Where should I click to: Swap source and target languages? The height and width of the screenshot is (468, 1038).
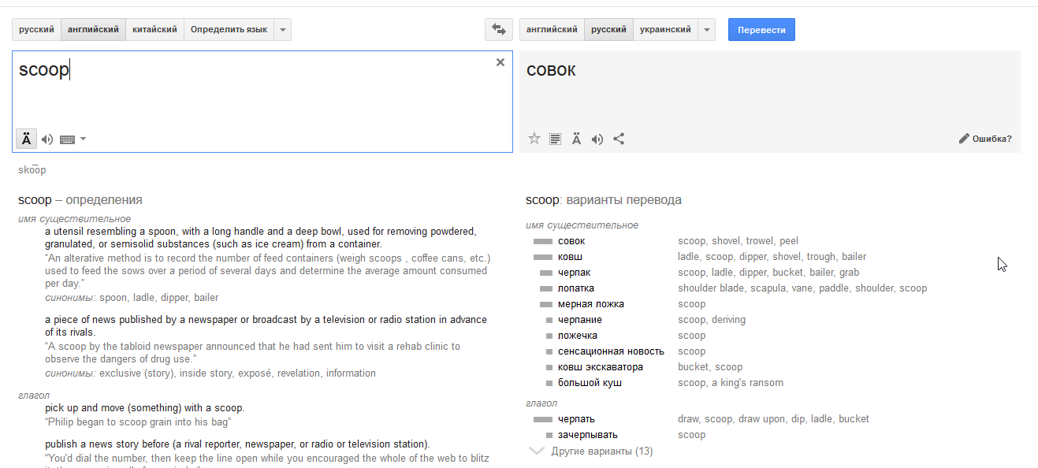click(x=498, y=30)
